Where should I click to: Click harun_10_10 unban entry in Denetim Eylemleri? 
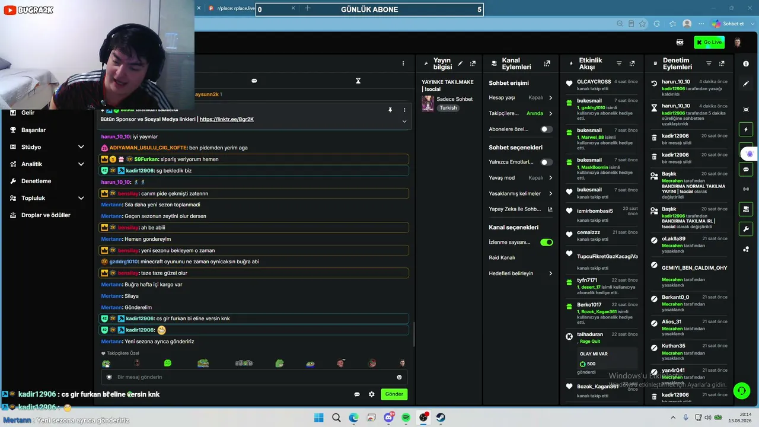point(689,88)
